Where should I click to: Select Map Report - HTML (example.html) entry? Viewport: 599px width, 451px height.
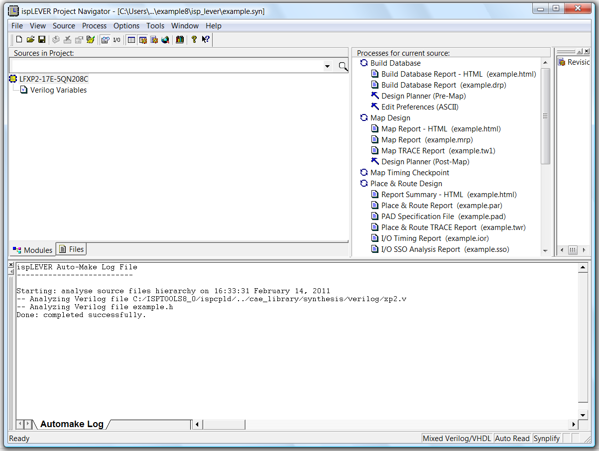click(x=441, y=129)
